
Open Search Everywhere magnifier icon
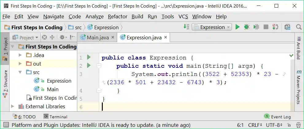click(299, 27)
